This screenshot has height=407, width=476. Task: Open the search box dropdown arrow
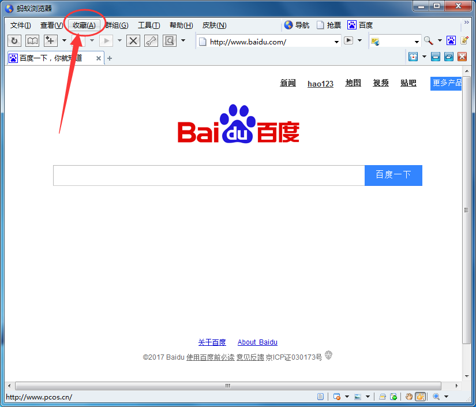[x=417, y=42]
